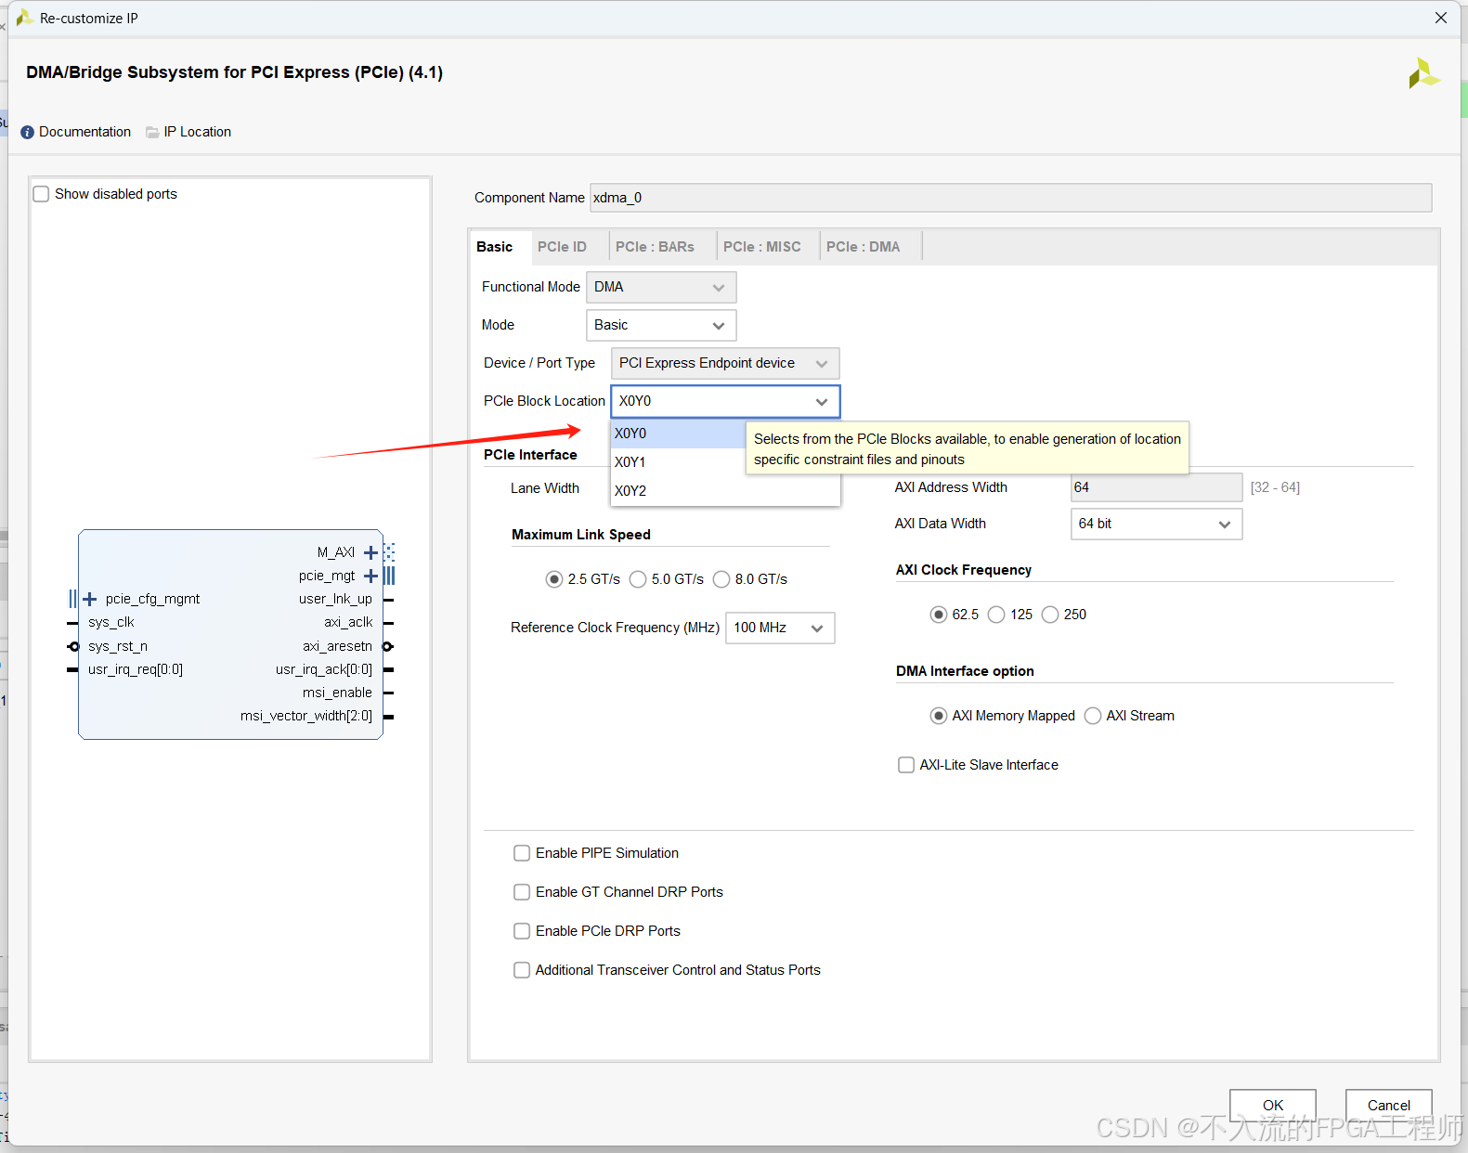Viewport: 1468px width, 1153px height.
Task: Toggle Show disabled ports checkbox
Action: 41,194
